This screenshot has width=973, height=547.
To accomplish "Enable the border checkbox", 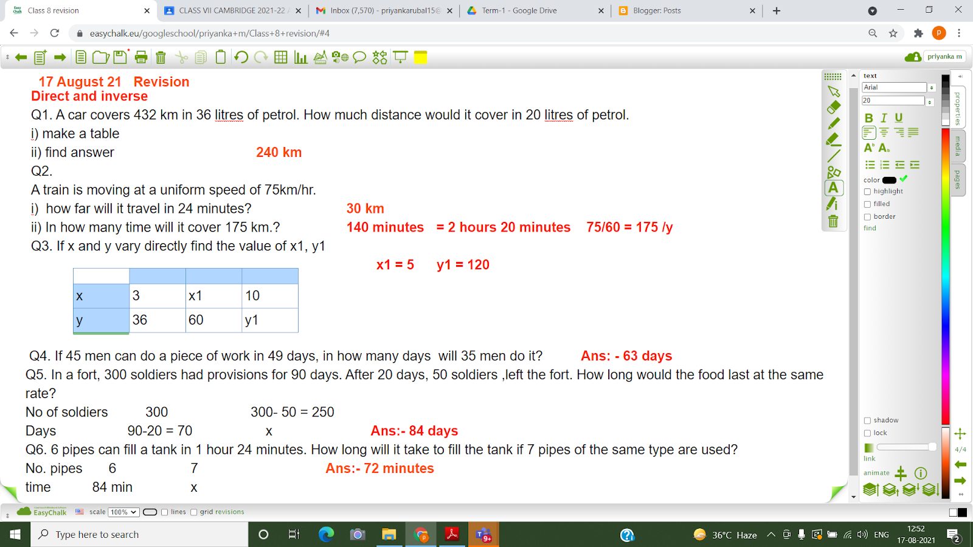I will [867, 217].
